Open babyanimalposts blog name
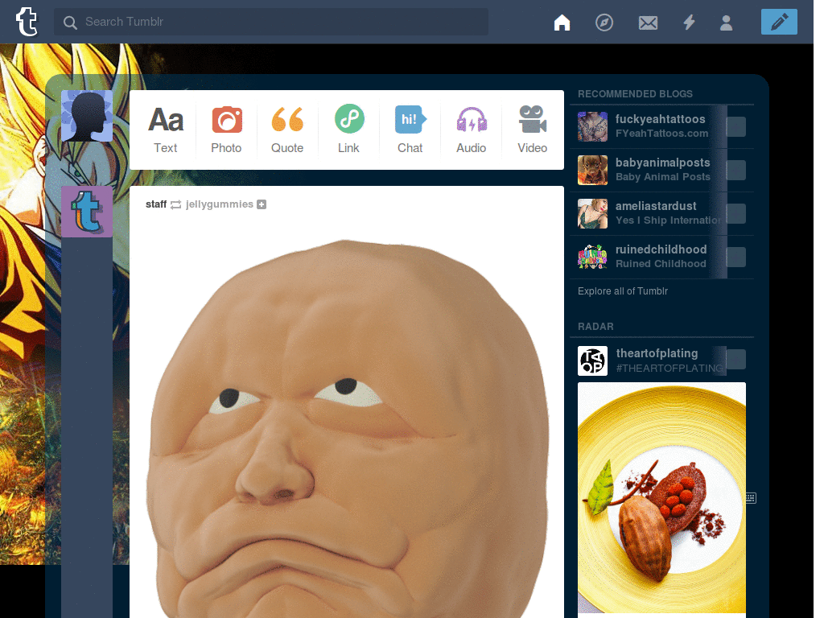The width and height of the screenshot is (824, 618). (x=663, y=163)
